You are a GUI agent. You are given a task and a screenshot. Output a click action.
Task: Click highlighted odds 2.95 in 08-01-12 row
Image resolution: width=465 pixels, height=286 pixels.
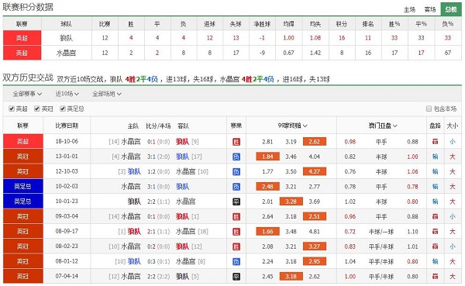315,261
